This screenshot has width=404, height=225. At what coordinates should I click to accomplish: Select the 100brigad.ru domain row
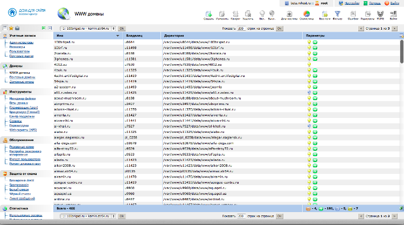point(227,42)
